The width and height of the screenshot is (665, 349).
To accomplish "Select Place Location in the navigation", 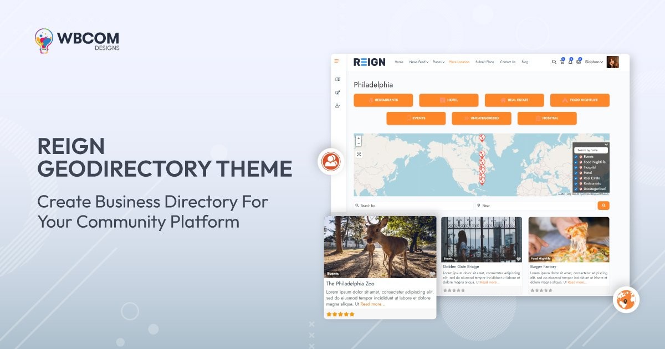I will (459, 62).
